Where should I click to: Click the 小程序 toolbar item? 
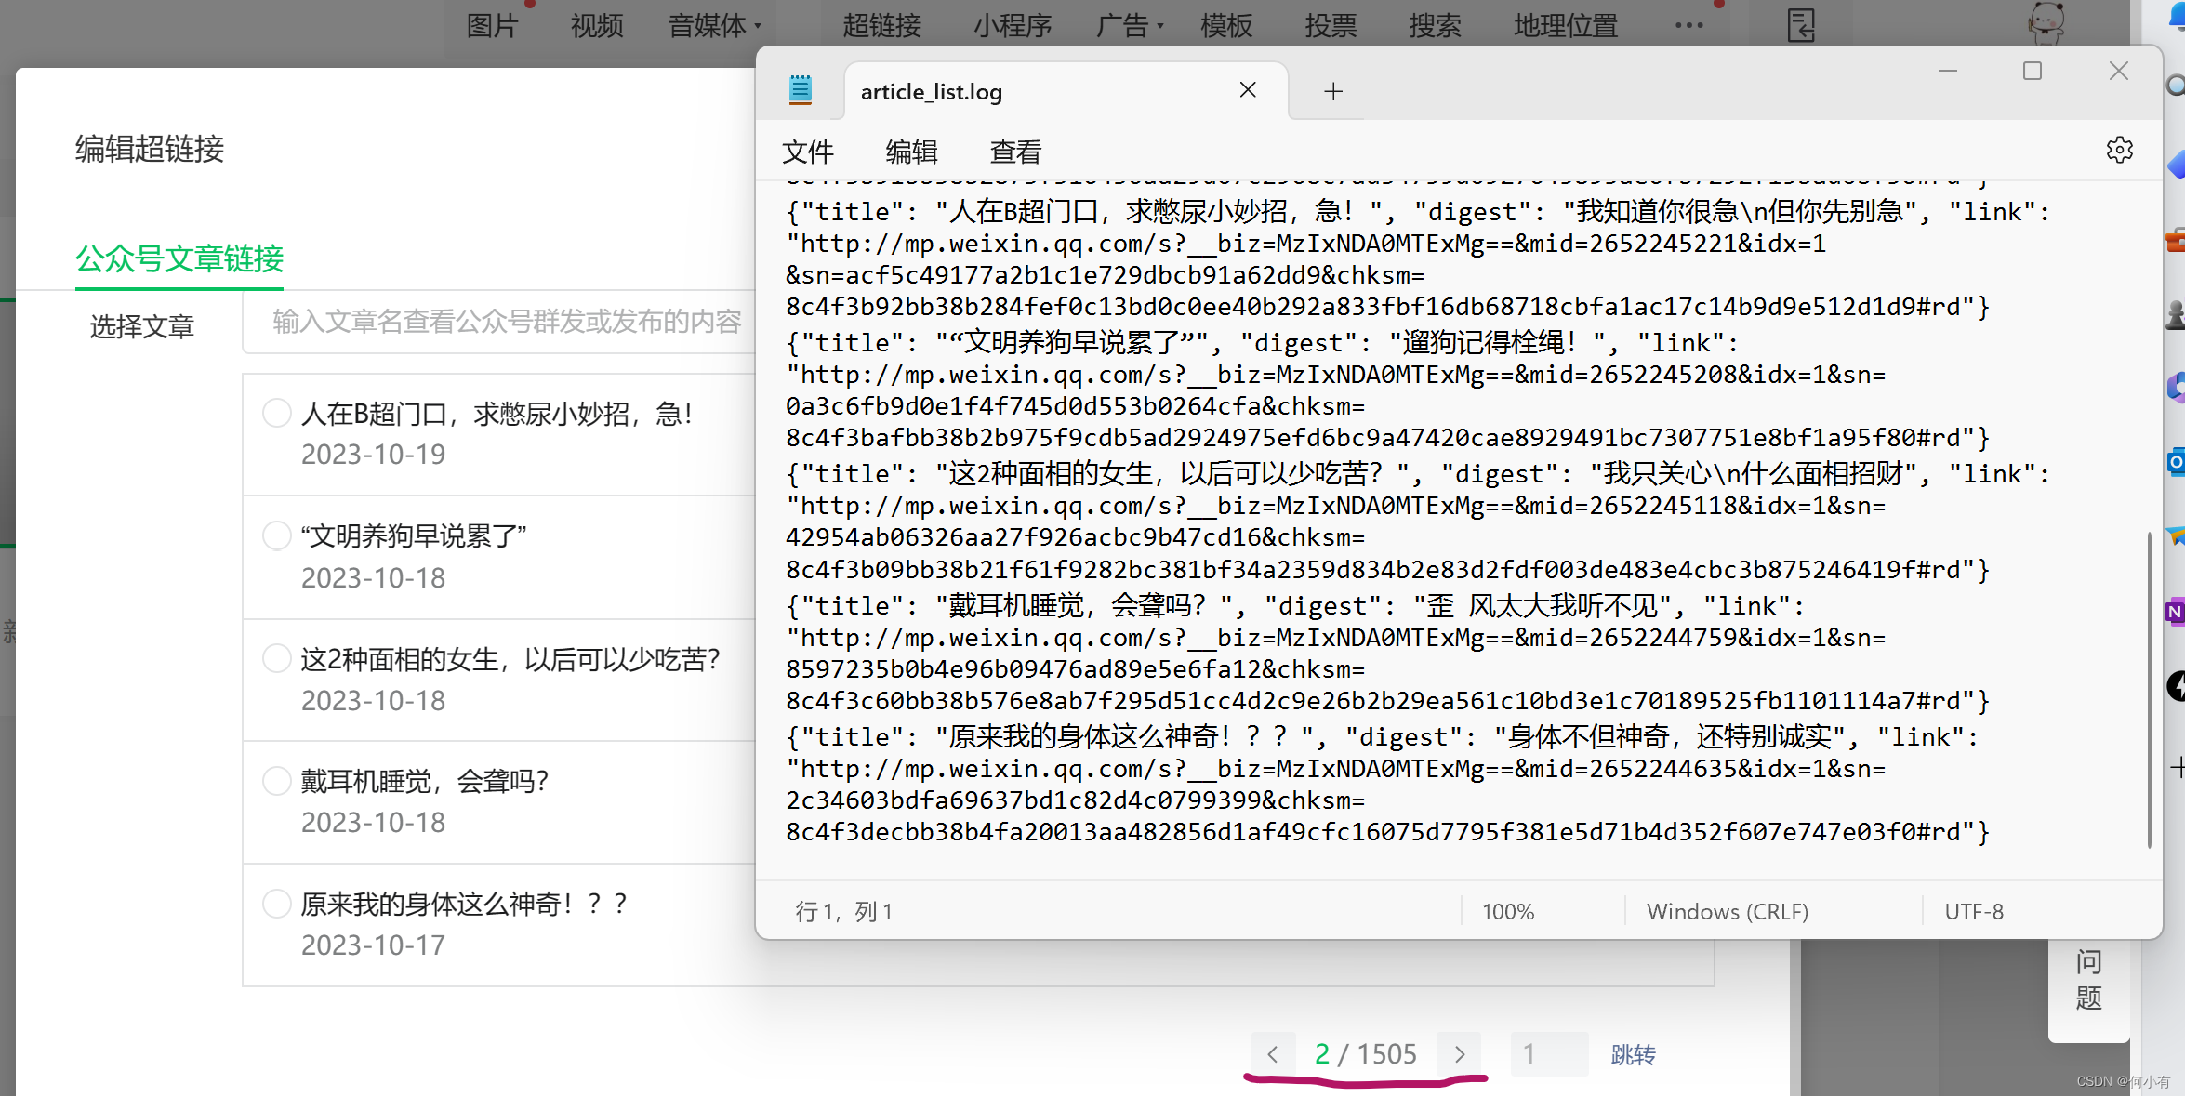(x=1013, y=26)
